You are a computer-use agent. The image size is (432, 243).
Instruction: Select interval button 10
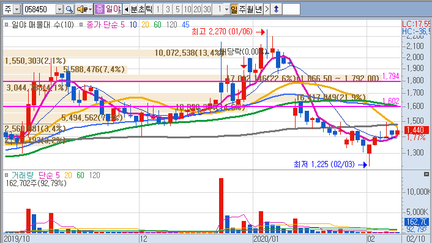click(187, 9)
